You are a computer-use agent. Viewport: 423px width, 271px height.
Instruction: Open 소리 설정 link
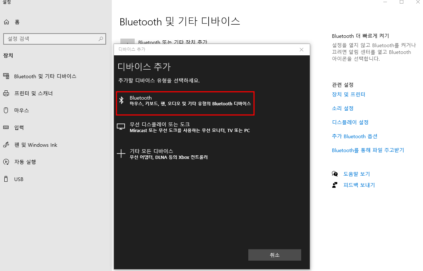click(x=343, y=109)
